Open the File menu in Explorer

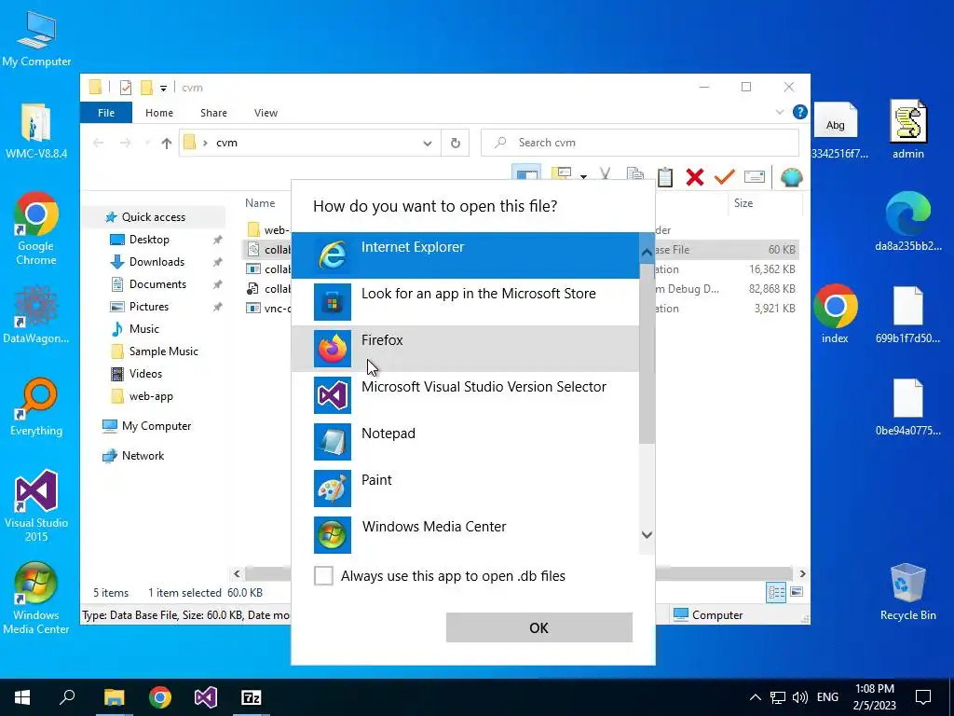coord(106,113)
